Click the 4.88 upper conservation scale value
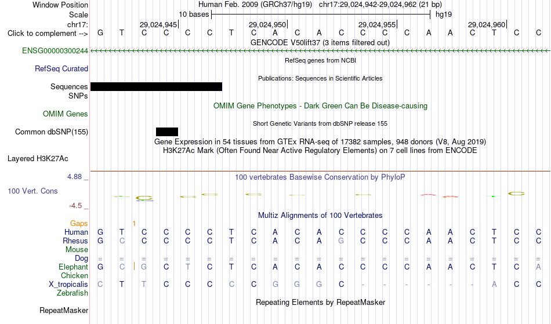 coord(74,177)
